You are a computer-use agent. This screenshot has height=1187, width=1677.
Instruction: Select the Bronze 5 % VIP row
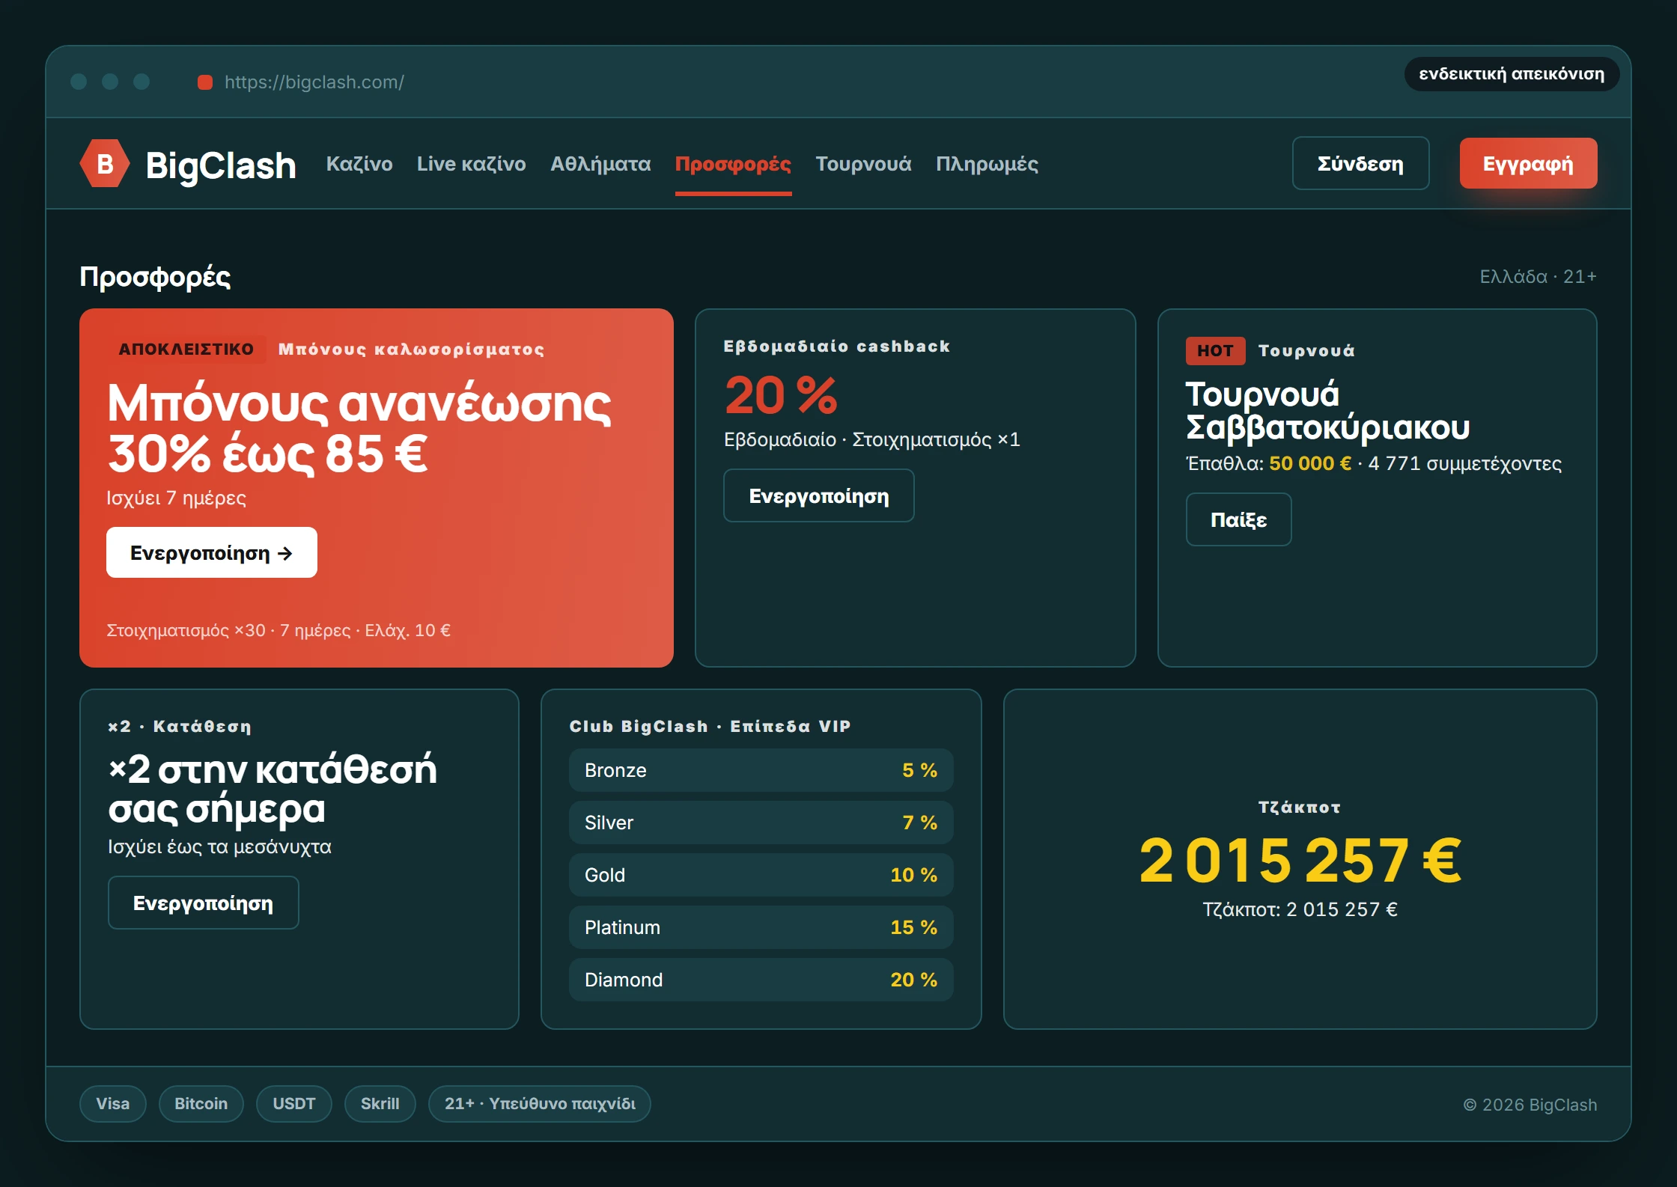[x=761, y=770]
